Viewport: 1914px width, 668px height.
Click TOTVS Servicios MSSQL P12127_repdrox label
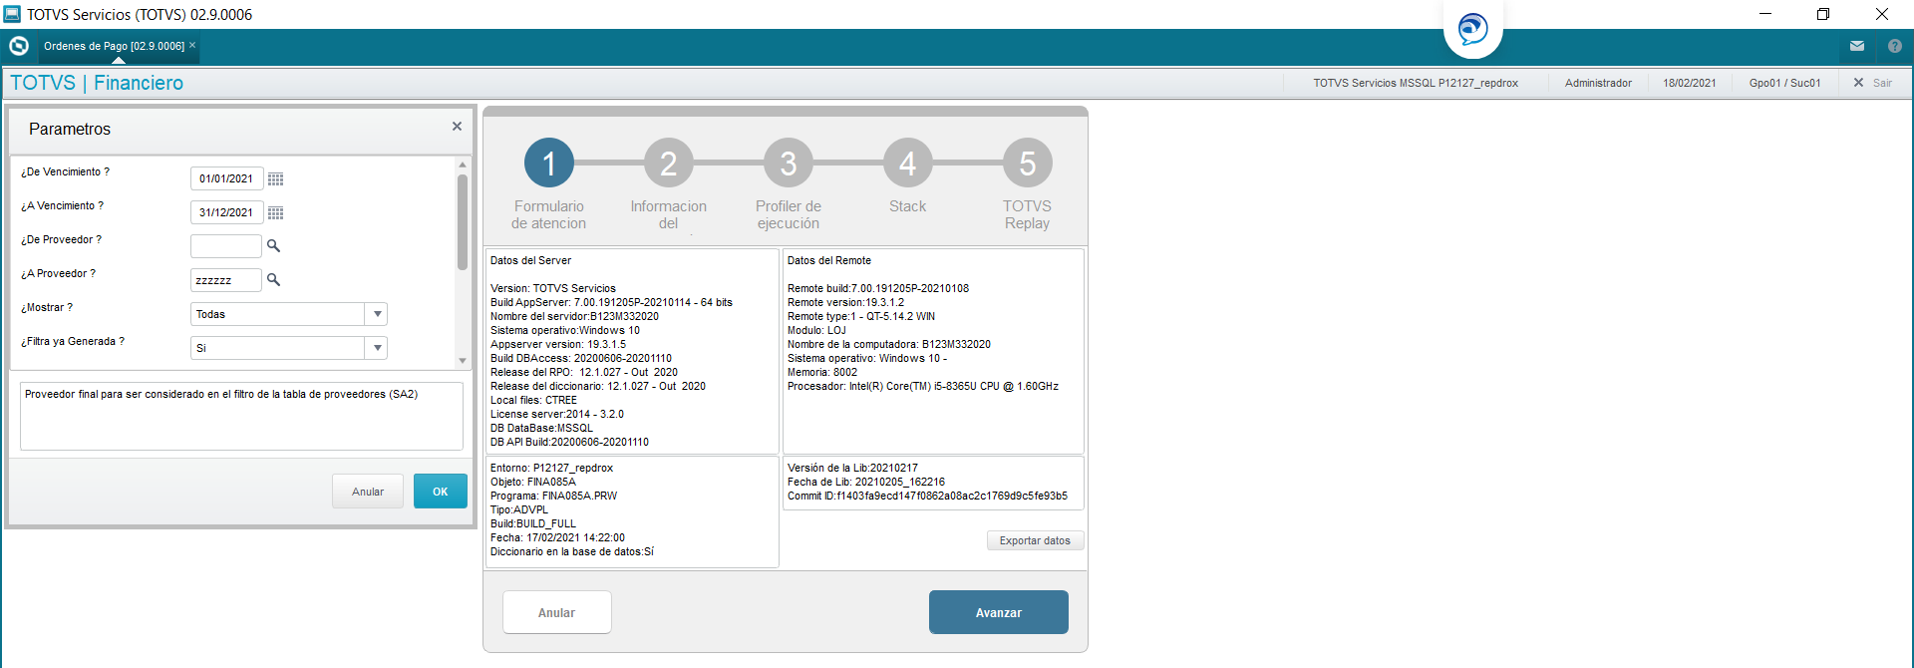(1416, 83)
